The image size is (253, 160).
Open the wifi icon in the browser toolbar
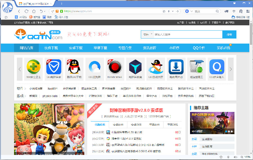click(x=234, y=11)
